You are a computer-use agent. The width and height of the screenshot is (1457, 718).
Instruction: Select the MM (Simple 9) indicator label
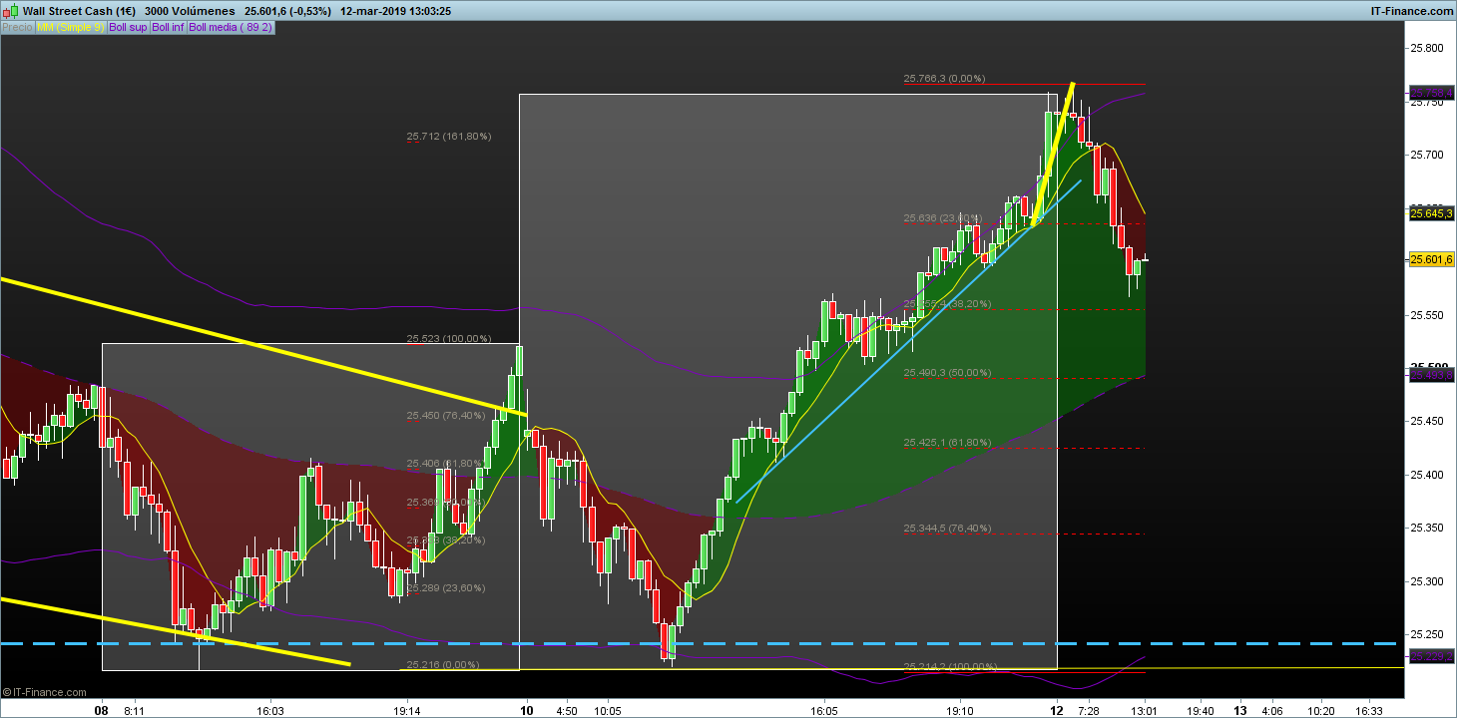pyautogui.click(x=71, y=27)
